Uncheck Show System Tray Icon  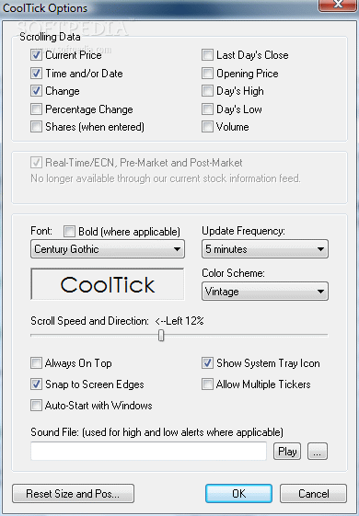207,363
